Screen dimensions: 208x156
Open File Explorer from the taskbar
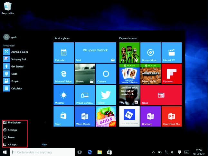pos(99,152)
